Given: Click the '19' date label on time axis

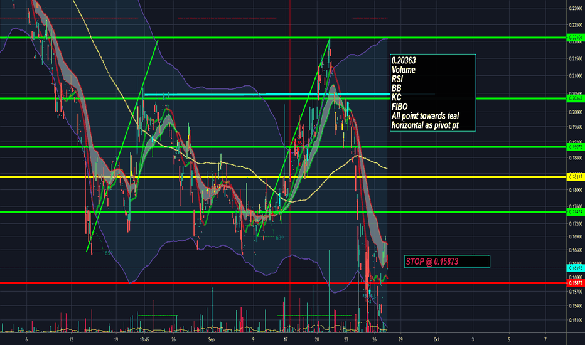Looking at the screenshot, I should tap(116, 340).
